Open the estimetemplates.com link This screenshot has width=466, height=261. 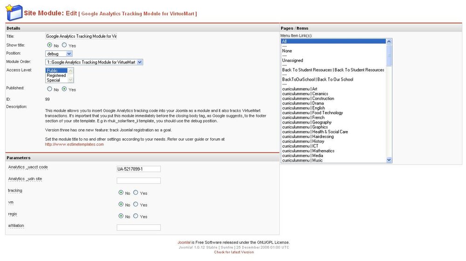click(x=74, y=144)
